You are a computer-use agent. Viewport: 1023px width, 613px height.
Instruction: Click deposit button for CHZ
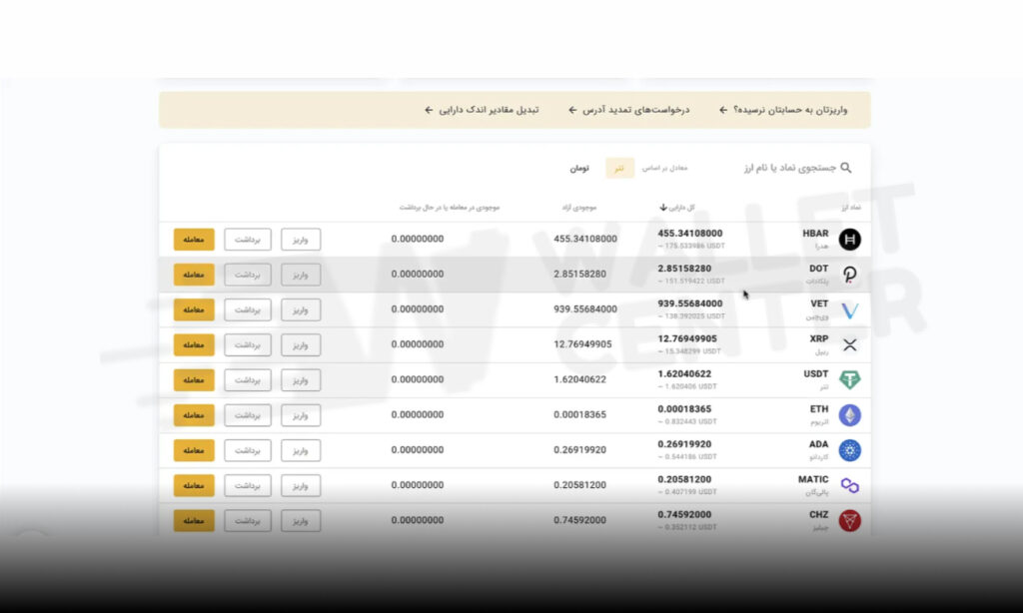point(301,521)
